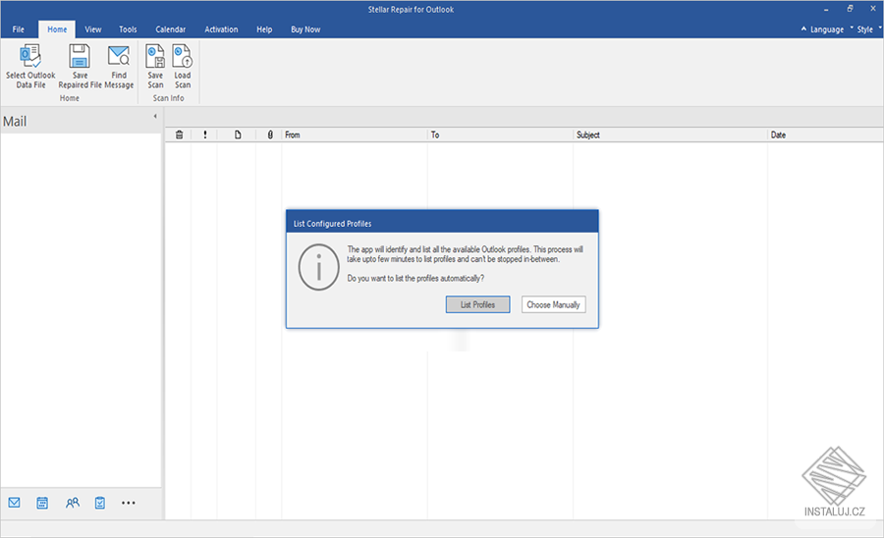Select the Home ribbon tab
The width and height of the screenshot is (884, 538).
tap(57, 29)
